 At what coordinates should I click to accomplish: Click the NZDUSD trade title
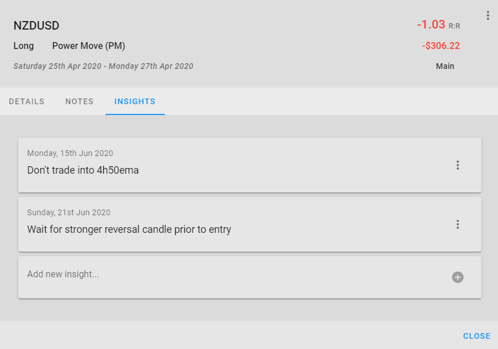36,26
